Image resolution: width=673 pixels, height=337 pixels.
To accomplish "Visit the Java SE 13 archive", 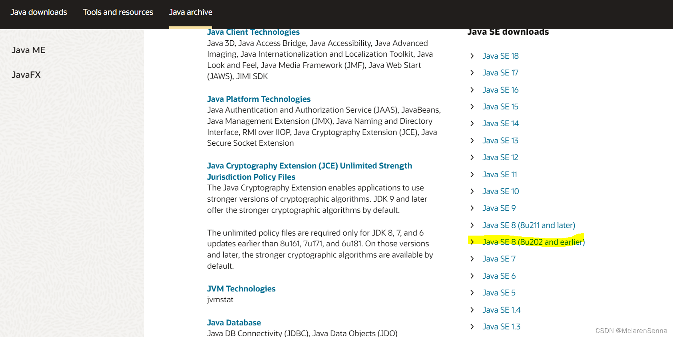I will [x=500, y=141].
